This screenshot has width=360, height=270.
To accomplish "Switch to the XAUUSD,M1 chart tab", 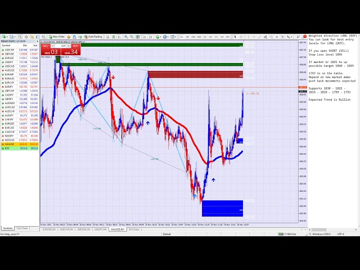I will coord(116,229).
